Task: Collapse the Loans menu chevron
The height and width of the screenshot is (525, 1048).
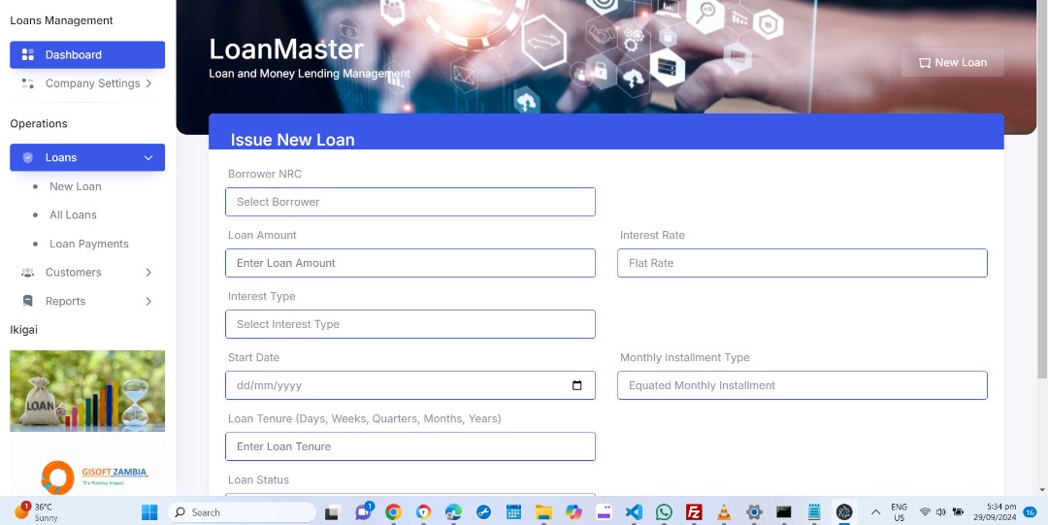Action: (148, 158)
